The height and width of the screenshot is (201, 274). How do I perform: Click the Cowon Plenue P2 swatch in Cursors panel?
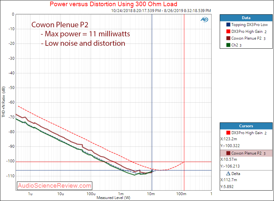(228, 153)
